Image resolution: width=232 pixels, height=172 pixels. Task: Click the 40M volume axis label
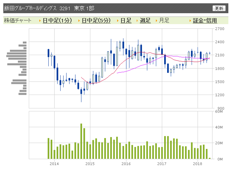(x=219, y=127)
